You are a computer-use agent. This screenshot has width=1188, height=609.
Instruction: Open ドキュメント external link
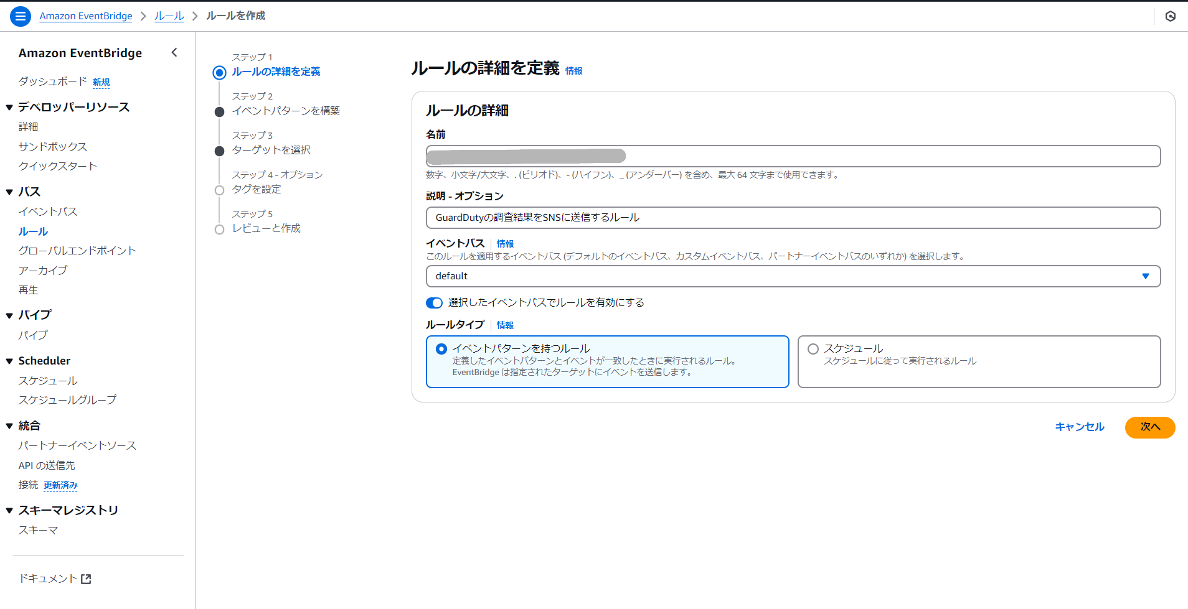coord(55,579)
